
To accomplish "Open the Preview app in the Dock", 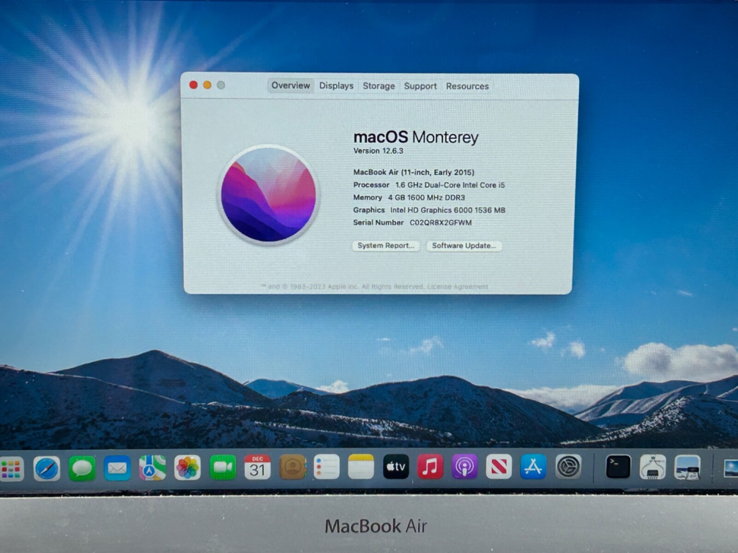I will (x=687, y=467).
